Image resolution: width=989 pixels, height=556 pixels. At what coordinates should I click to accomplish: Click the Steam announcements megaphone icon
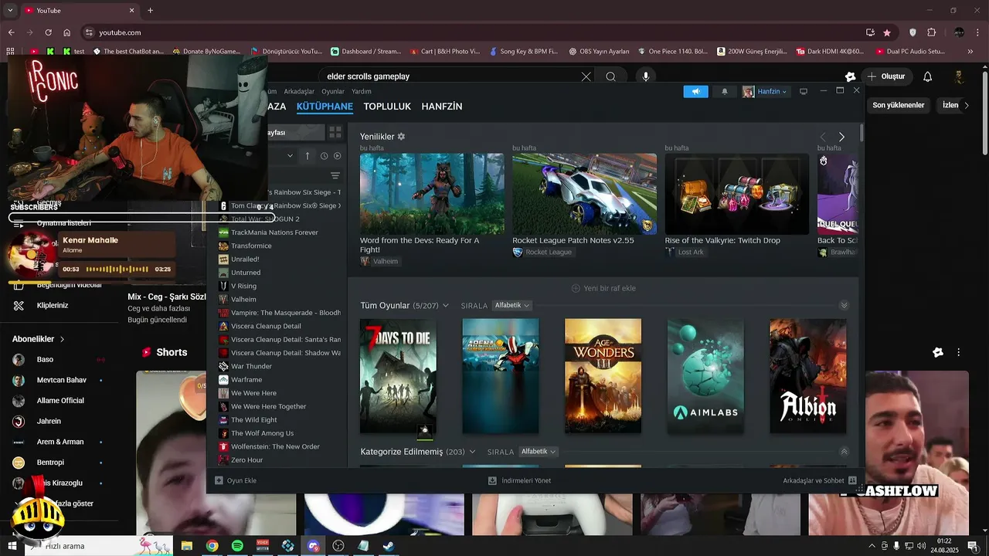click(695, 91)
